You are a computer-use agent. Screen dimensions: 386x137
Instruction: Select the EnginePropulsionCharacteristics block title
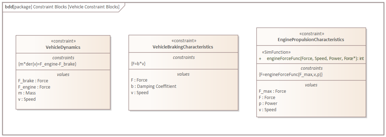click(311, 39)
